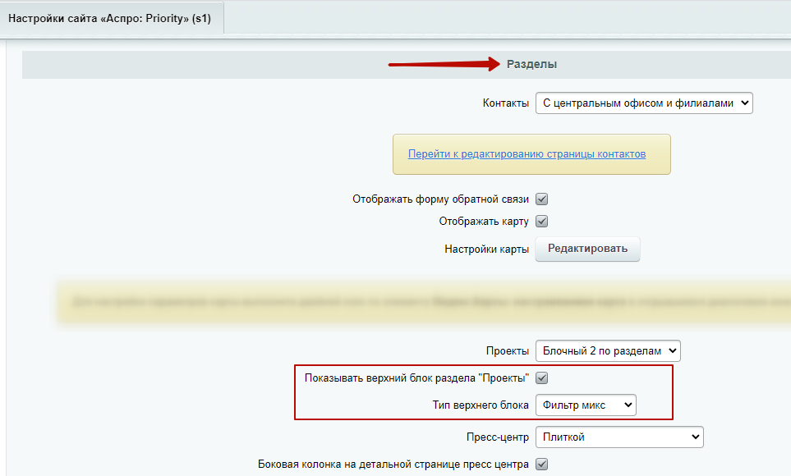
Task: Open the Проекты layout dropdown
Action: [x=608, y=351]
